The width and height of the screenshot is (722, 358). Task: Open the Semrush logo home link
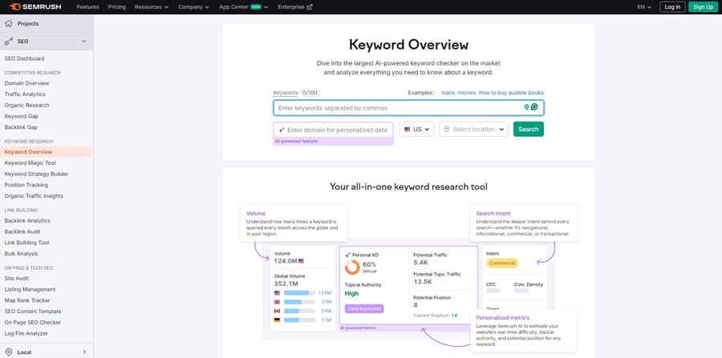point(35,7)
